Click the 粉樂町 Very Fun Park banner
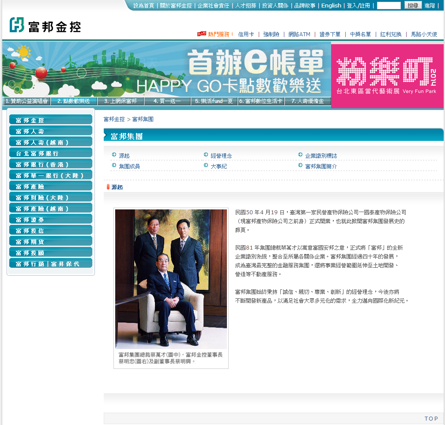The width and height of the screenshot is (445, 425). (x=387, y=76)
